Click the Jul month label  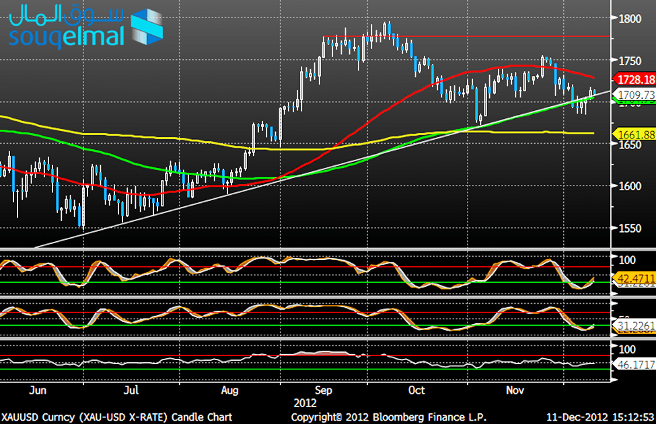[x=131, y=390]
